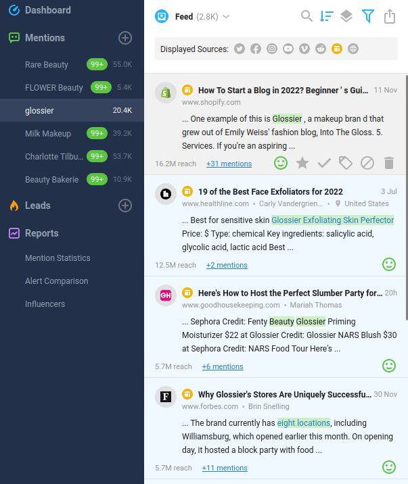The image size is (408, 484).
Task: Toggle the YouTube source filter
Action: point(288,49)
